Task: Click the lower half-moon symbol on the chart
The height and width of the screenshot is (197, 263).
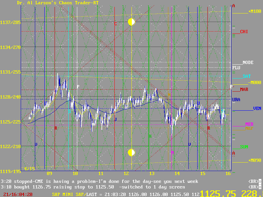Action: click(131, 152)
